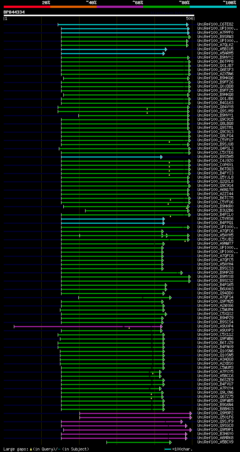The image size is (240, 452).
Task: Click the 20% identity label
Action: click(46, 3)
